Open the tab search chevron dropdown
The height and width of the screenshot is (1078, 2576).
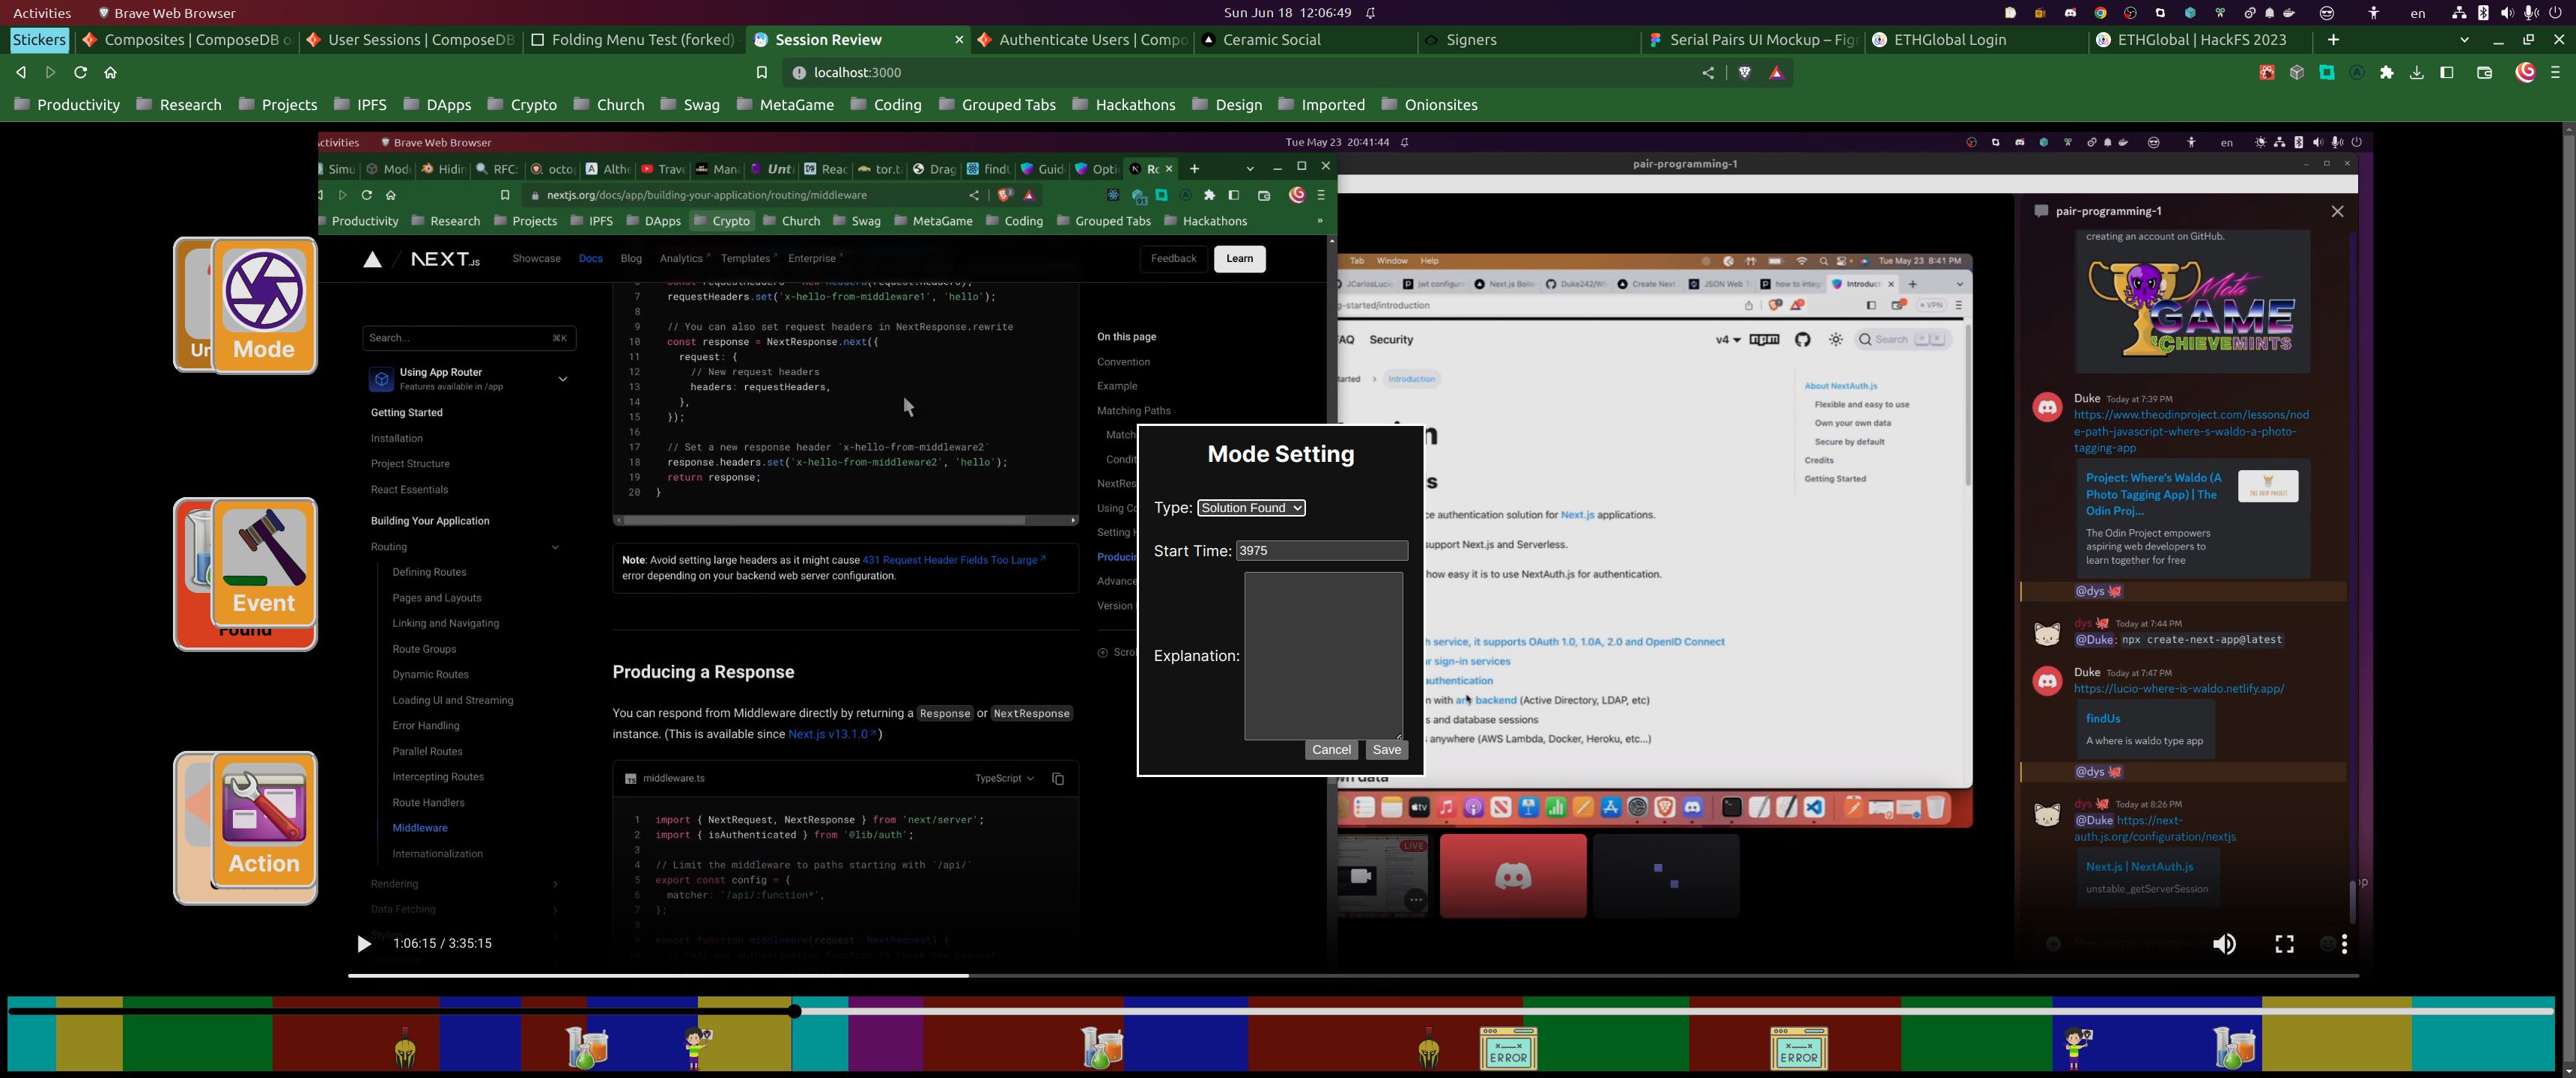point(2465,40)
